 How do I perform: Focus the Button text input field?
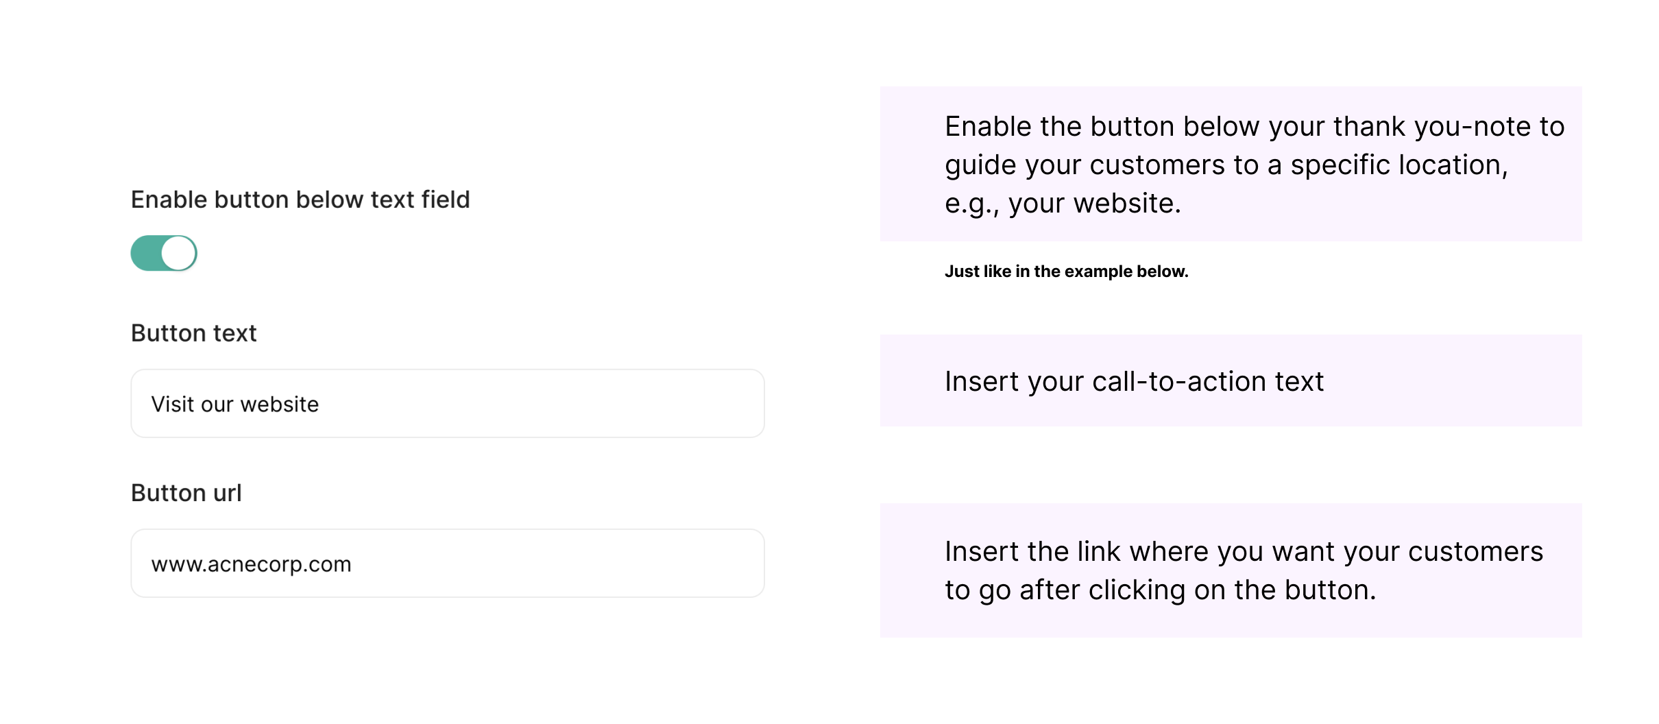(447, 404)
